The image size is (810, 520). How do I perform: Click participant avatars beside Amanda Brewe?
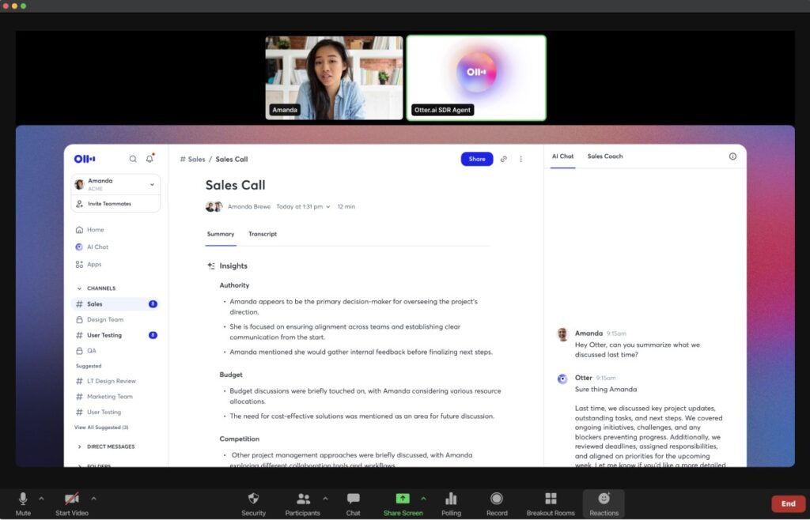[x=214, y=206]
